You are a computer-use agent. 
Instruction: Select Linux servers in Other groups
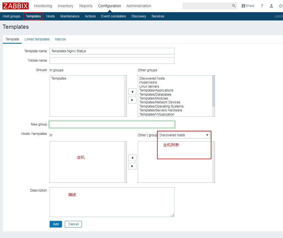(x=149, y=87)
